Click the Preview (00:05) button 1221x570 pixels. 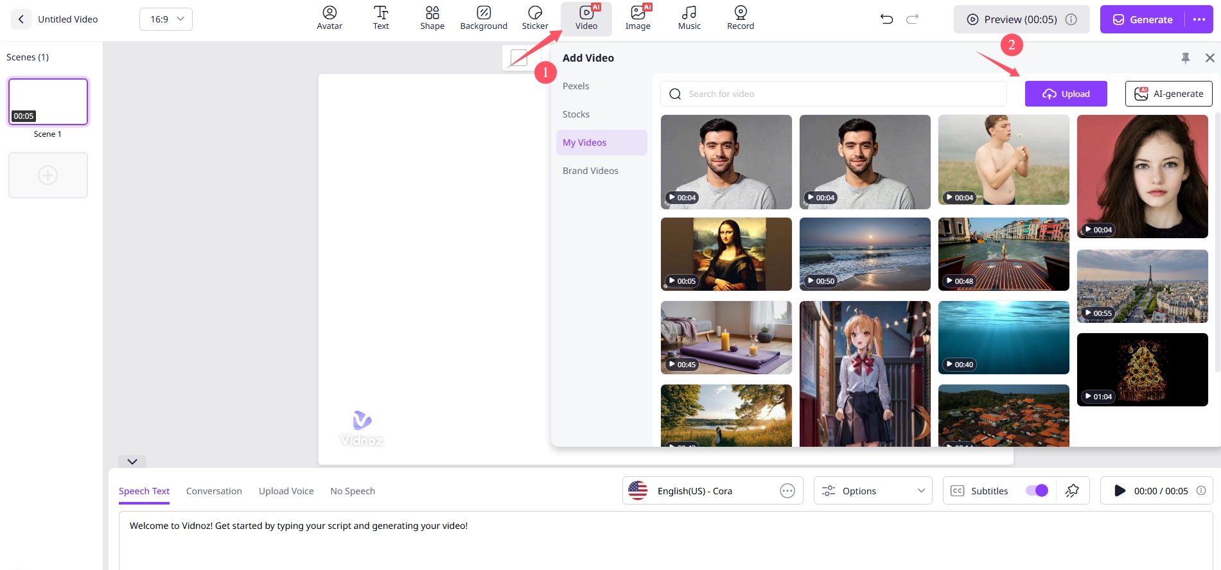click(1021, 19)
